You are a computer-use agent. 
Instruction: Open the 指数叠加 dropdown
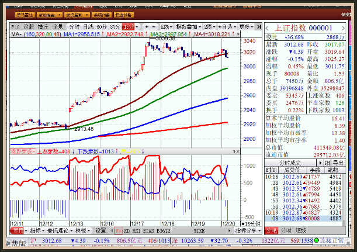tap(188, 27)
